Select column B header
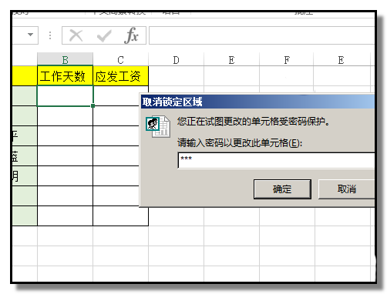 tap(65, 59)
